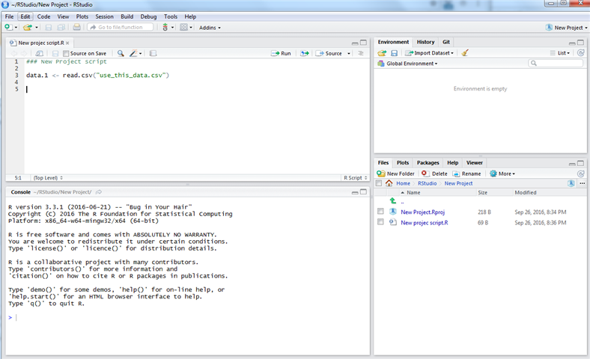This screenshot has width=590, height=359.
Task: Close the New projec script.R tab
Action: click(x=67, y=43)
